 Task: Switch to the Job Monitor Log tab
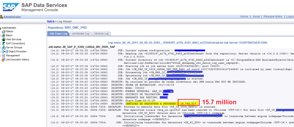[80, 34]
